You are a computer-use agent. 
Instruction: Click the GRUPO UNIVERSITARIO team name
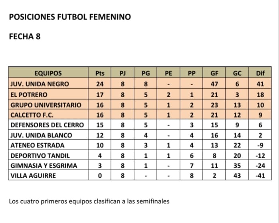click(46, 105)
